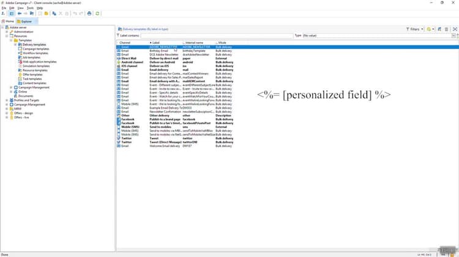Select Workflow templates in the tree

(x=35, y=53)
